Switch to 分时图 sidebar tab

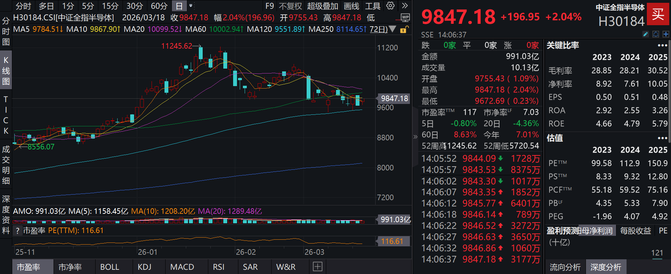(6, 31)
